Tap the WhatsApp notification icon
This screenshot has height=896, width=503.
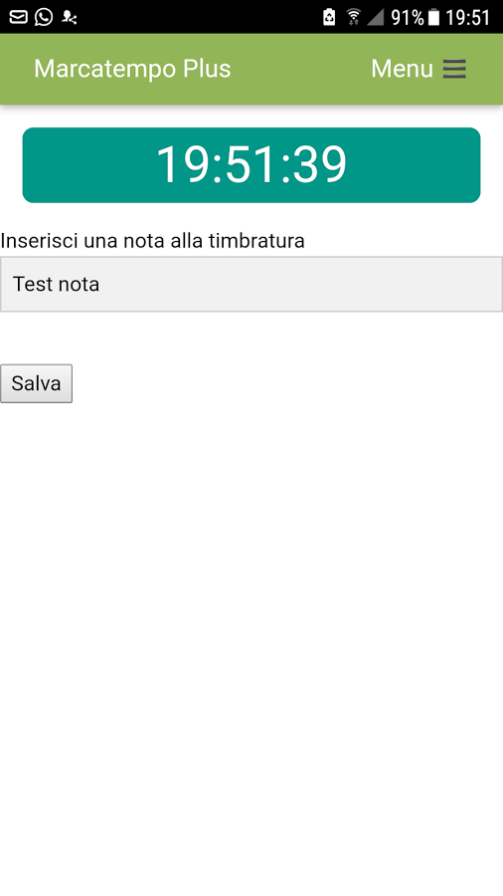[44, 17]
